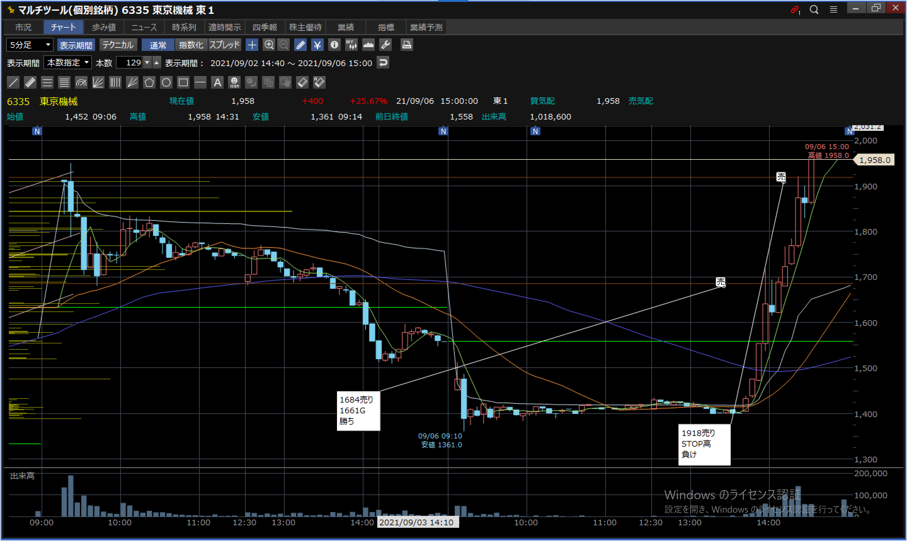Select the text annotation 'A' tool

click(217, 82)
